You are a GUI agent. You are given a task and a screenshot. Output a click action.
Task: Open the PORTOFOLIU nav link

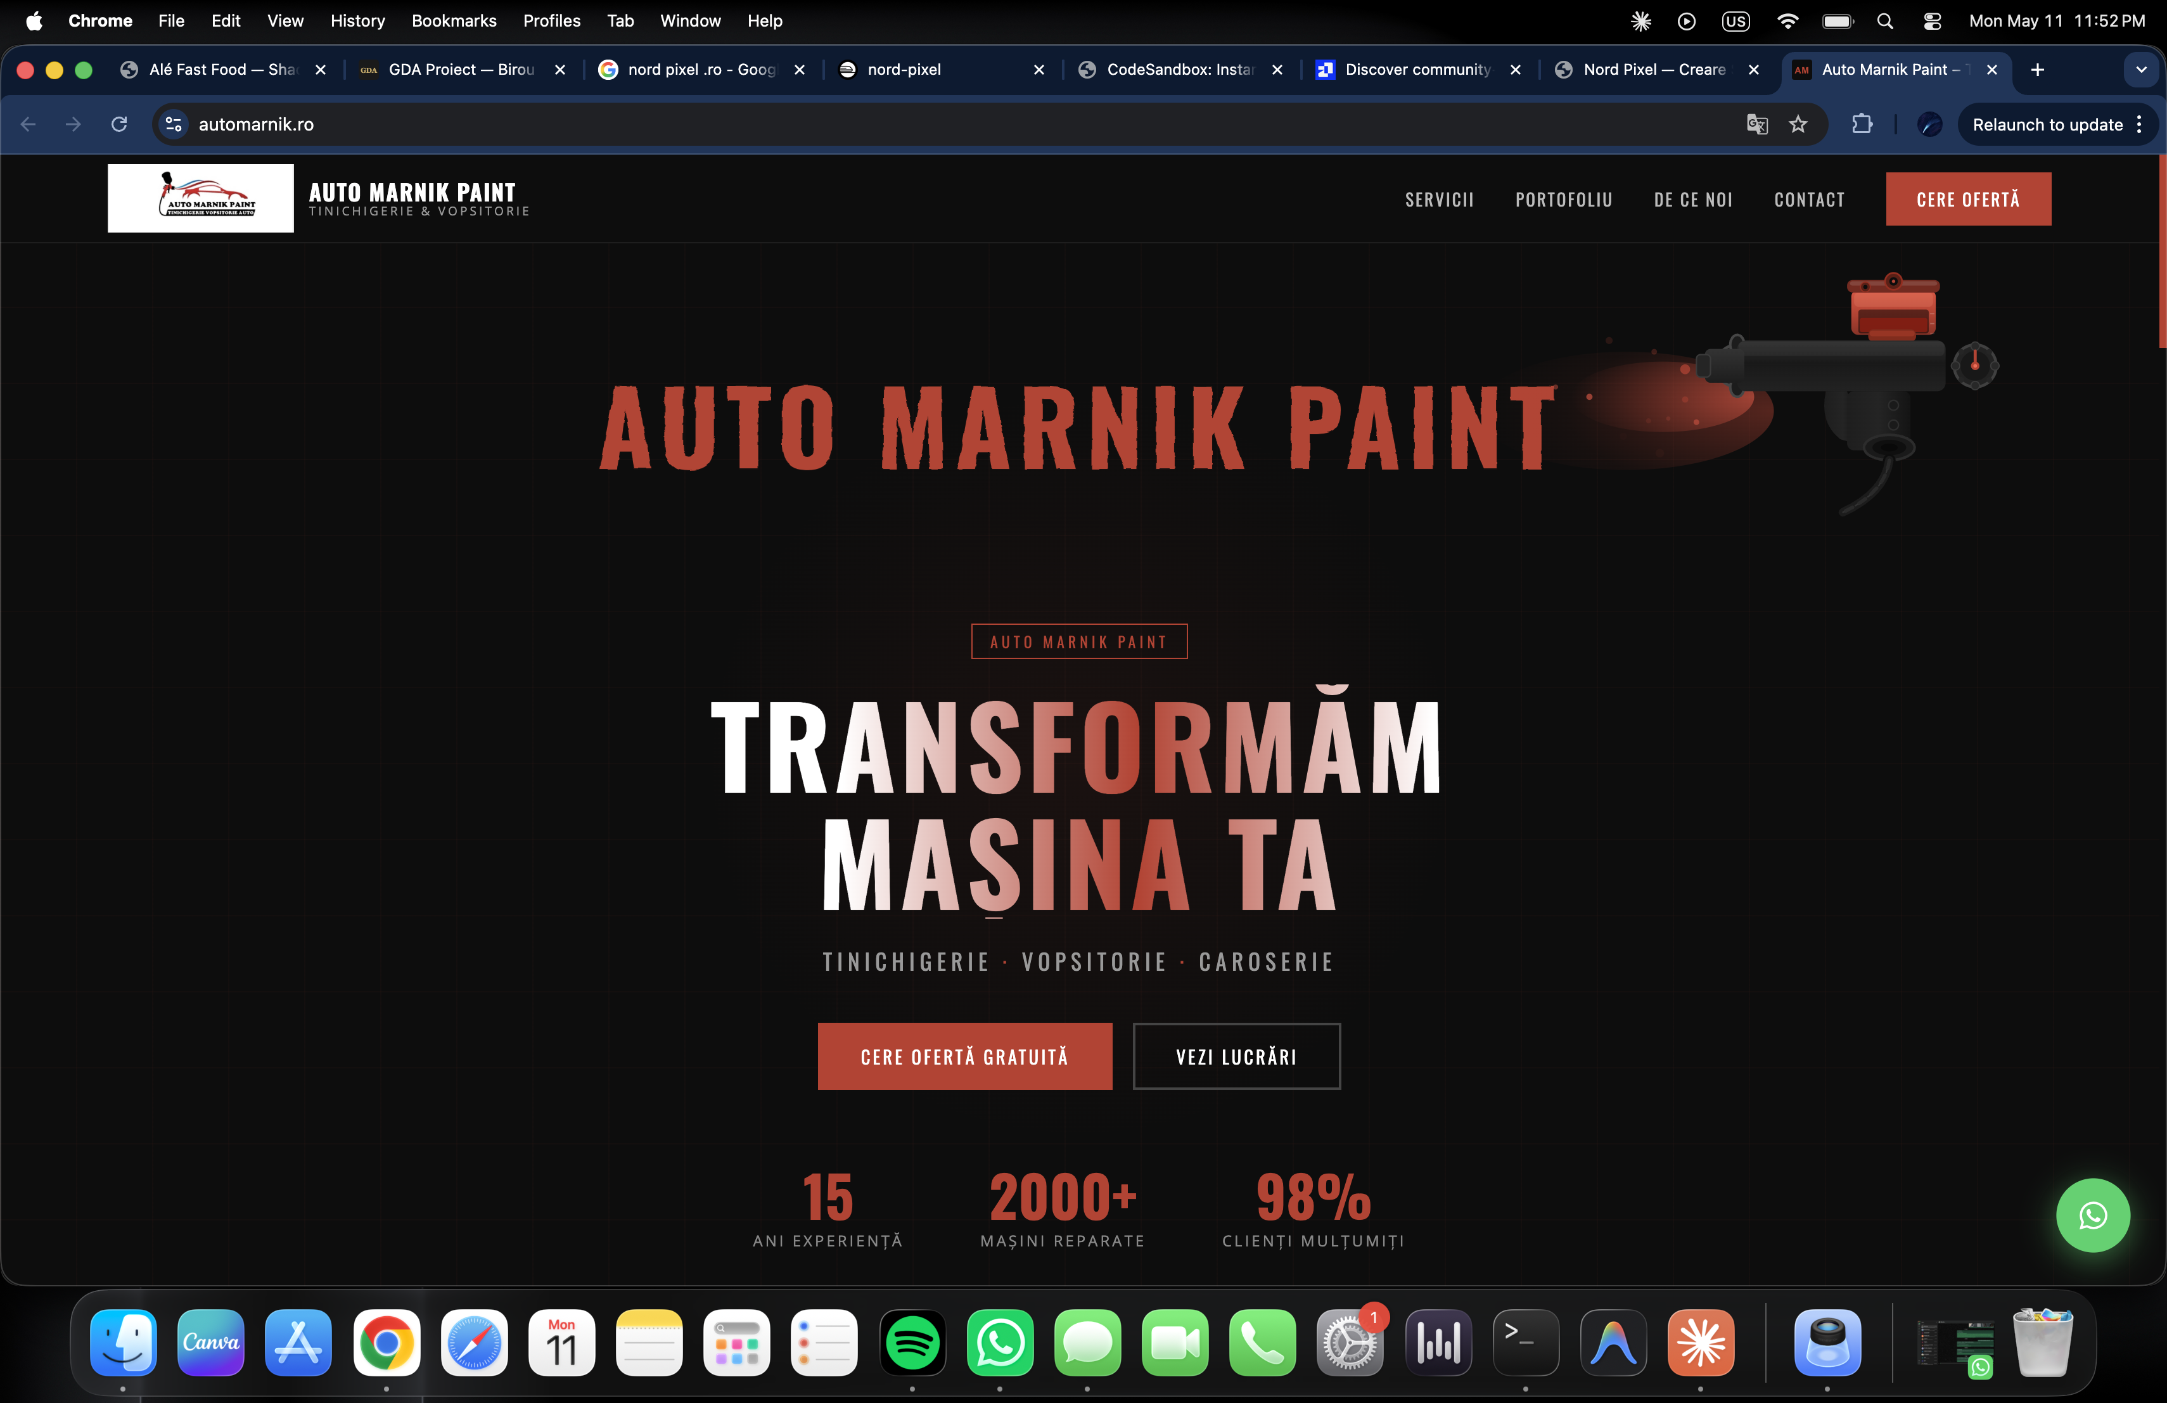(1563, 200)
